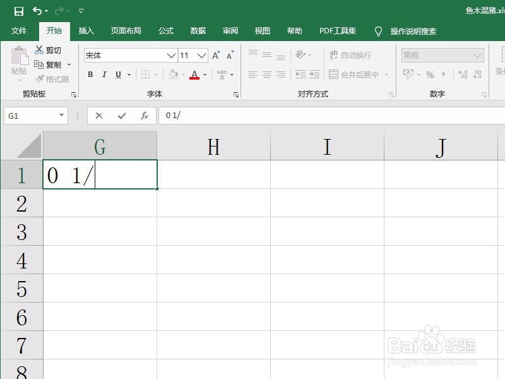Click the red Font Color A icon

coord(194,75)
